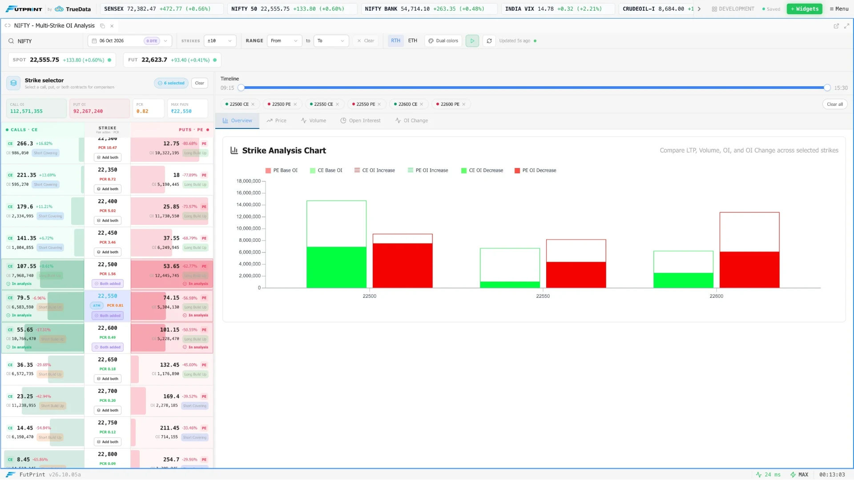Open the Menu in top bar
This screenshot has height=480, width=854.
pos(839,9)
